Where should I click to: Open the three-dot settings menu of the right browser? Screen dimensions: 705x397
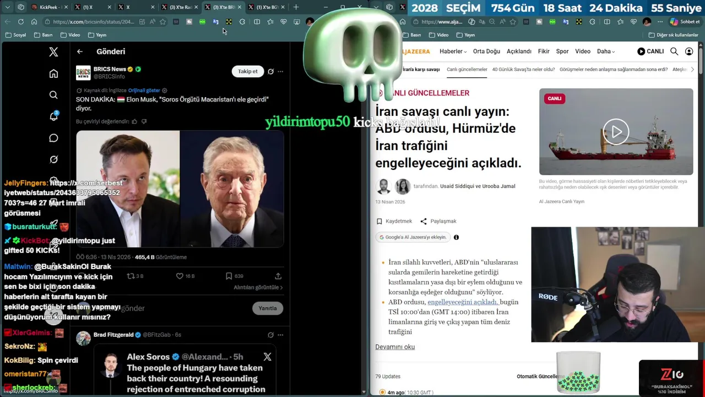tap(660, 22)
